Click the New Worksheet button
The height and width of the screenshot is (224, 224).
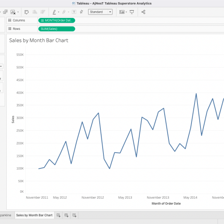pos(59,215)
